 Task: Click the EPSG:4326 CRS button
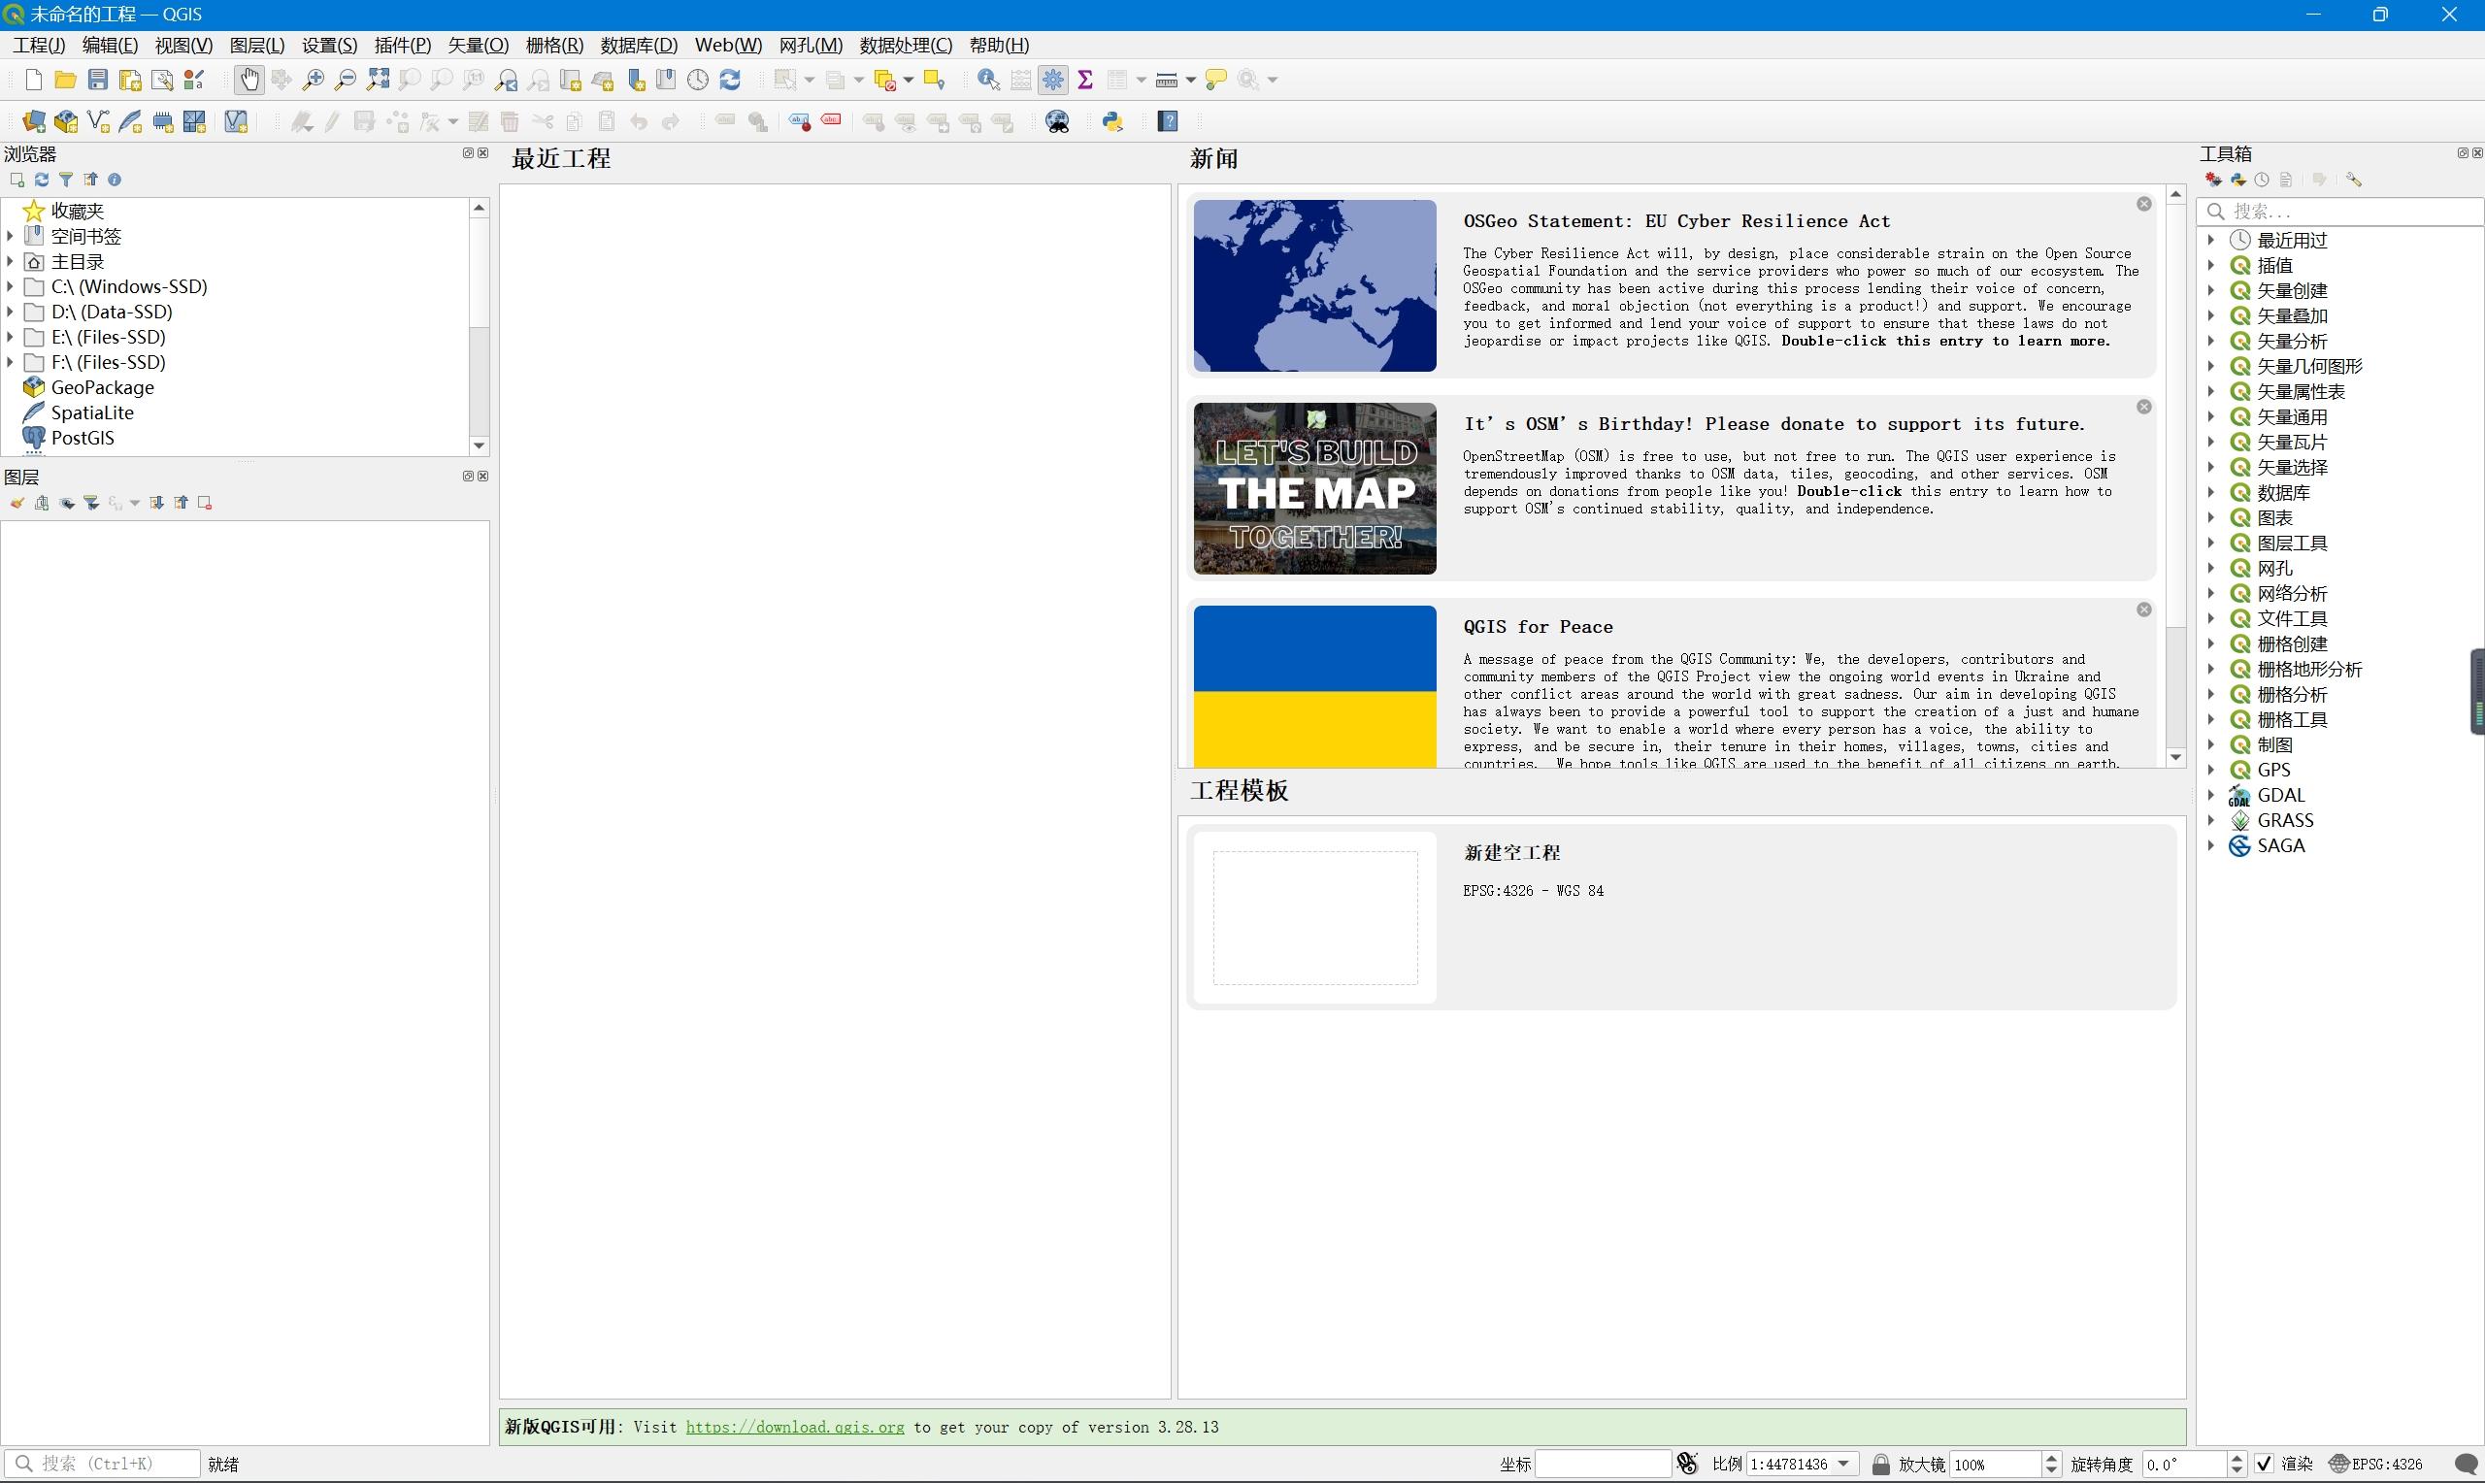coord(2376,1464)
